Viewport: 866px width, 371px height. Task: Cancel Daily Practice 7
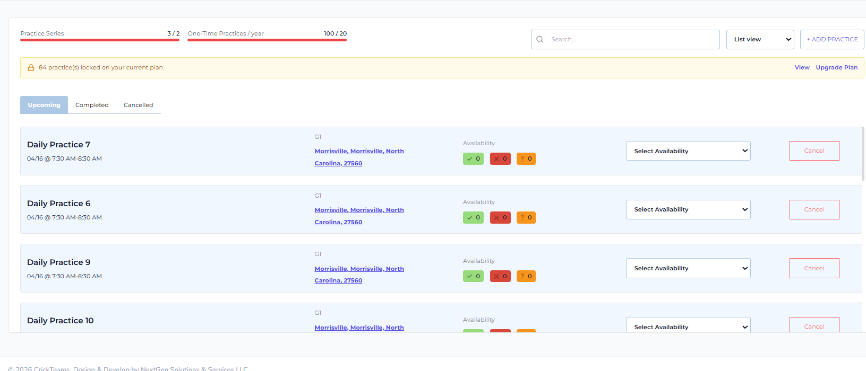(814, 151)
